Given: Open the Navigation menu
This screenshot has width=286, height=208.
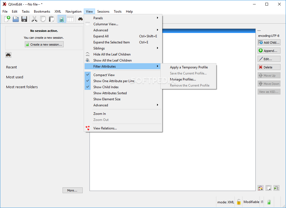Looking at the screenshot, I should point(74,12).
